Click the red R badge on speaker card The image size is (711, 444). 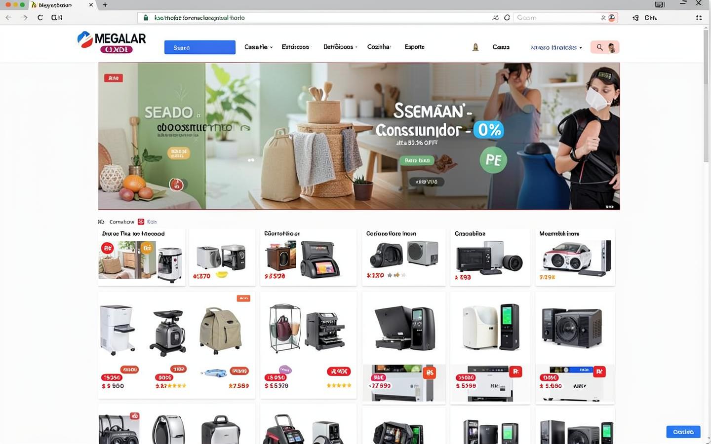[599, 371]
